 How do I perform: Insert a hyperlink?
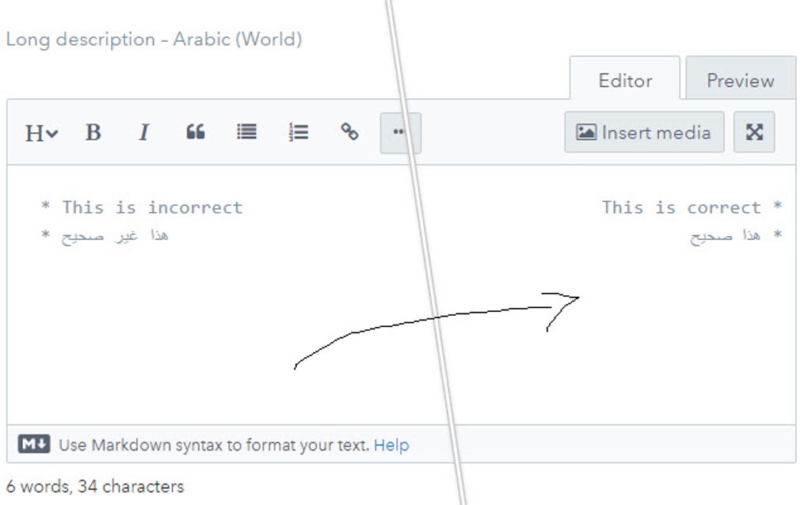[x=349, y=131]
